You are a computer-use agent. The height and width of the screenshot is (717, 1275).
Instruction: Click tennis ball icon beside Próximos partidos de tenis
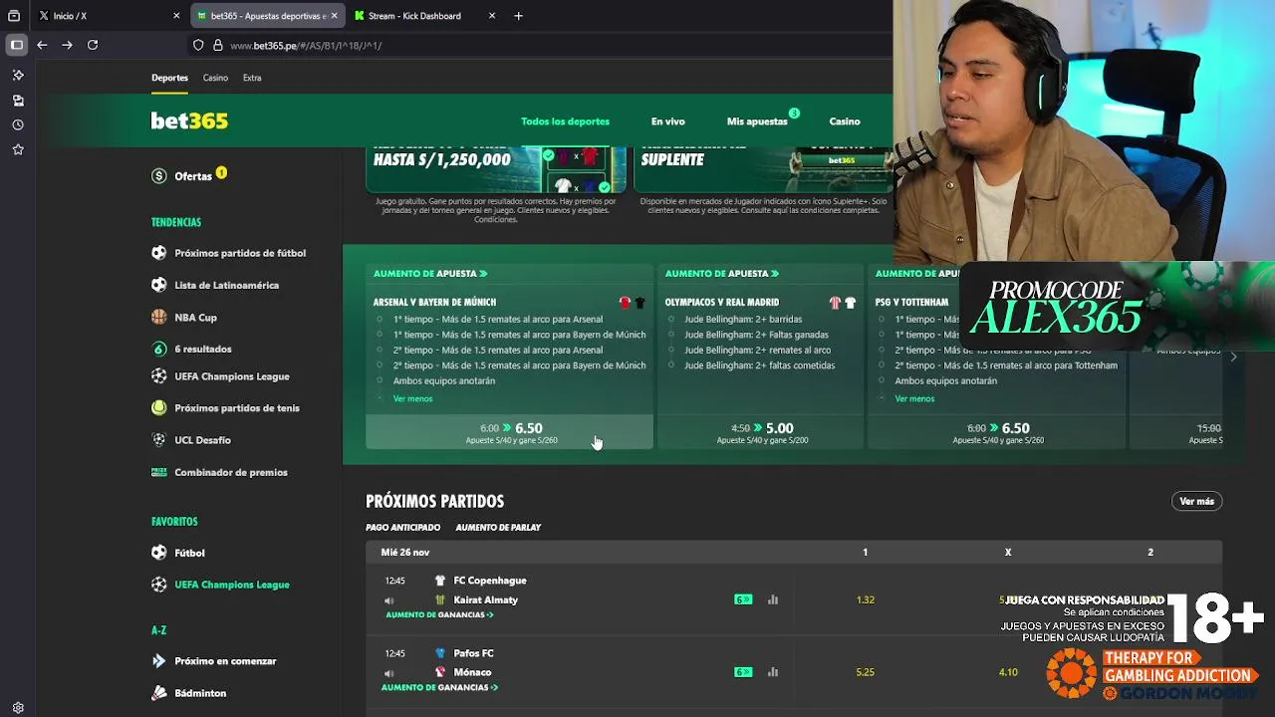point(158,407)
